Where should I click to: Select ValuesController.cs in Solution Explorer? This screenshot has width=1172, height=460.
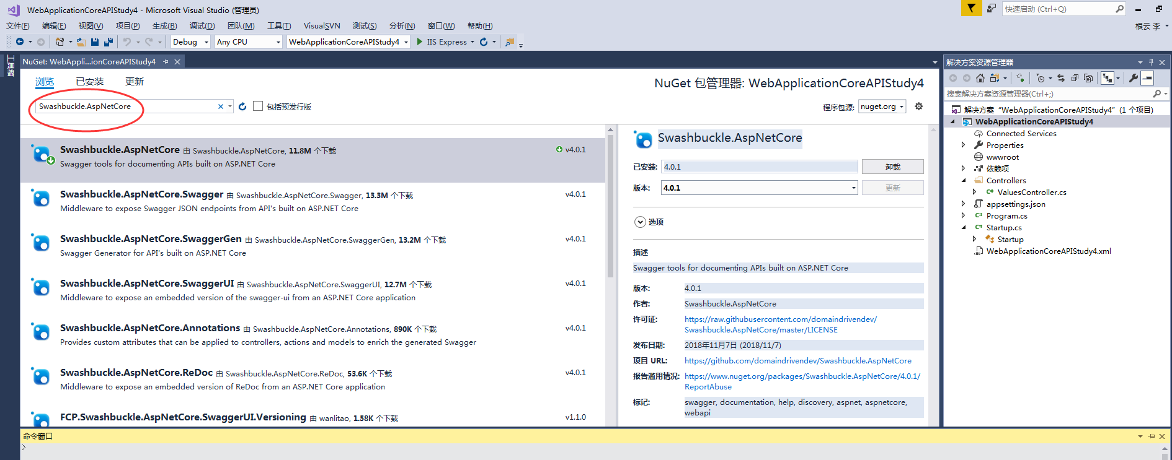click(x=1032, y=192)
